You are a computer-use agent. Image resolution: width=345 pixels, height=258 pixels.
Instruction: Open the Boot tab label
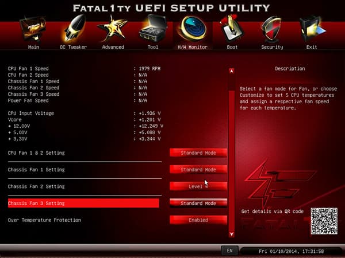(232, 47)
